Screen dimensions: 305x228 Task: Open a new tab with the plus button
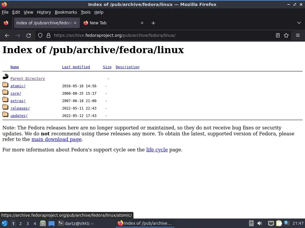pyautogui.click(x=153, y=23)
